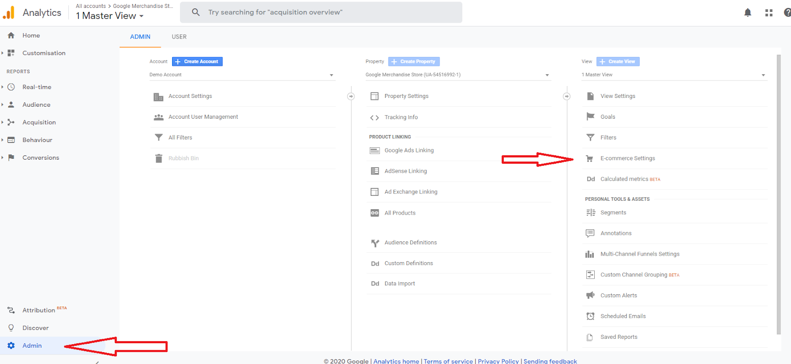Click the Audience person icon
The image size is (791, 364).
click(x=11, y=105)
